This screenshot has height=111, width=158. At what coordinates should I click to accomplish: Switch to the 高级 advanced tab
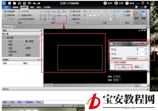(x=32, y=7)
